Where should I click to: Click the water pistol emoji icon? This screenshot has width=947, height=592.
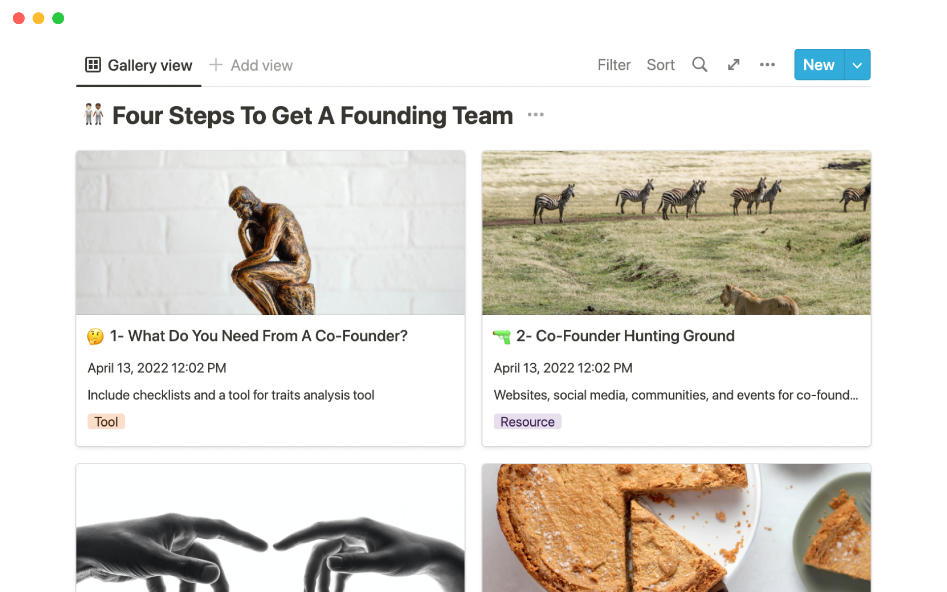(502, 336)
